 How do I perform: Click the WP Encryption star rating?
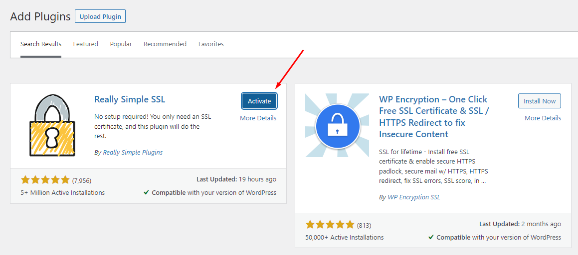[330, 225]
